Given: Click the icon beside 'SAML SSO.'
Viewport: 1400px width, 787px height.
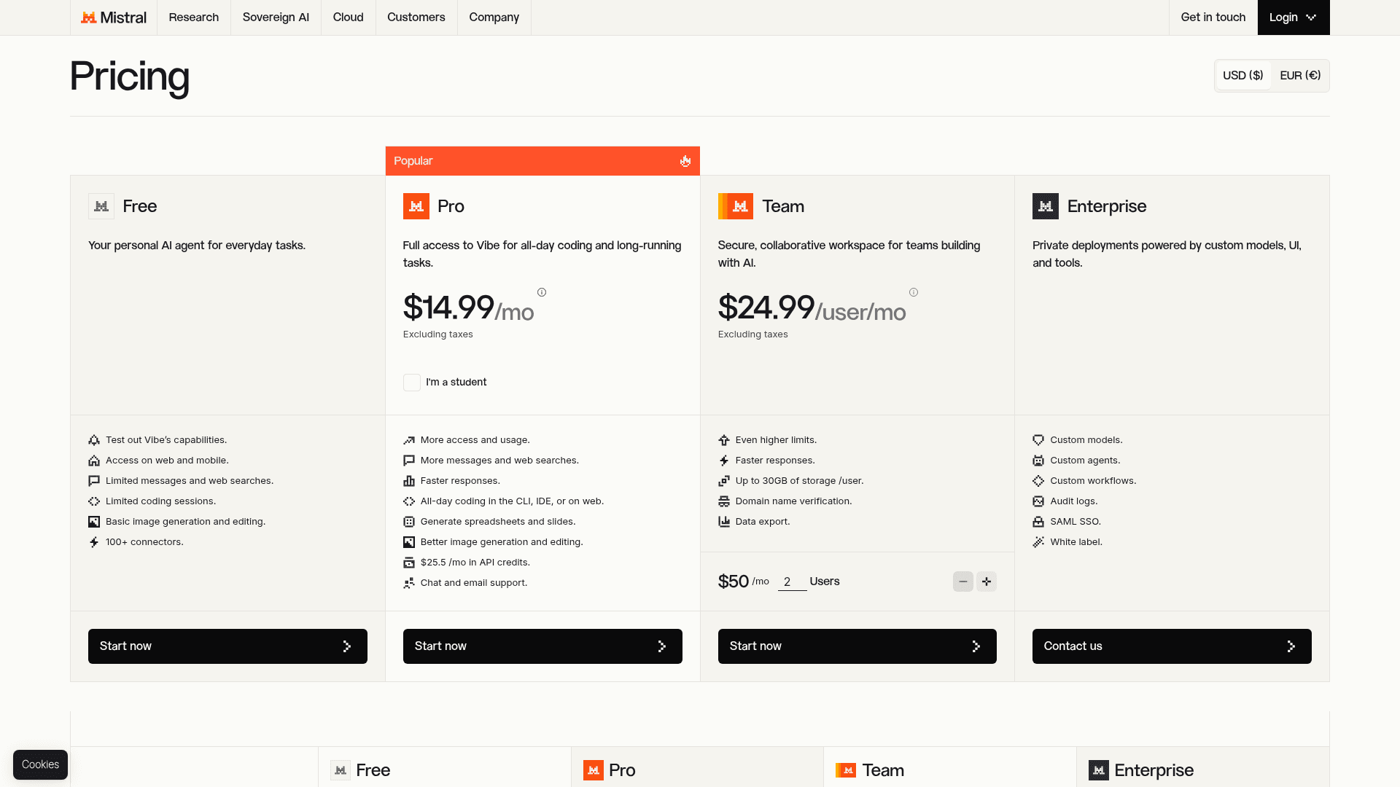Looking at the screenshot, I should point(1038,522).
